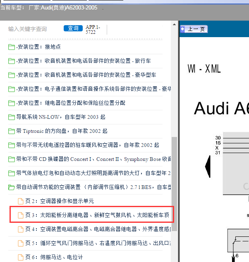Open 页 3：太阳能板分离继电器、新鲜空气鼓风机
Screen dimensions: 249x262
click(x=97, y=215)
